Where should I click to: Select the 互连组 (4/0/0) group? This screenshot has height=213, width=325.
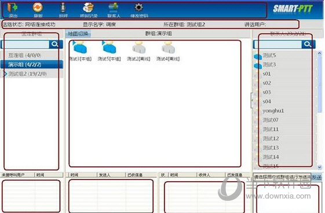[x=32, y=55]
